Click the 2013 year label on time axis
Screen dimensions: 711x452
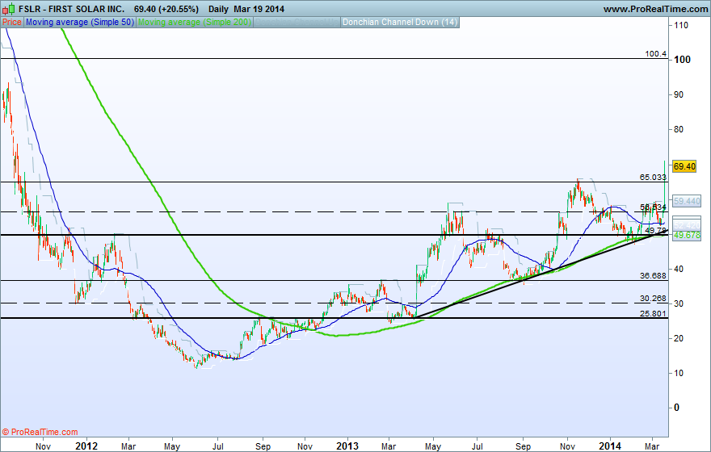(x=347, y=446)
